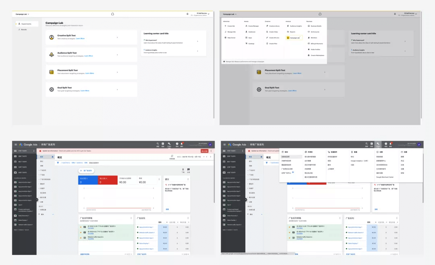Click the Audiences icon under Assets
435x265 pixels.
pos(246,32)
